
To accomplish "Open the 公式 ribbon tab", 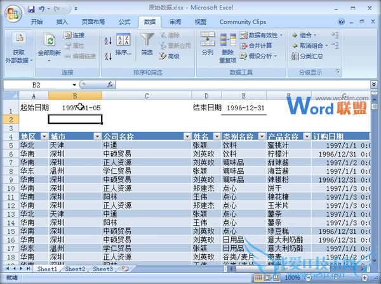I will [124, 22].
